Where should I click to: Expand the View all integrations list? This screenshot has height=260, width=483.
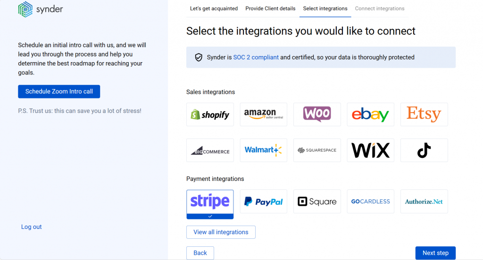(221, 232)
